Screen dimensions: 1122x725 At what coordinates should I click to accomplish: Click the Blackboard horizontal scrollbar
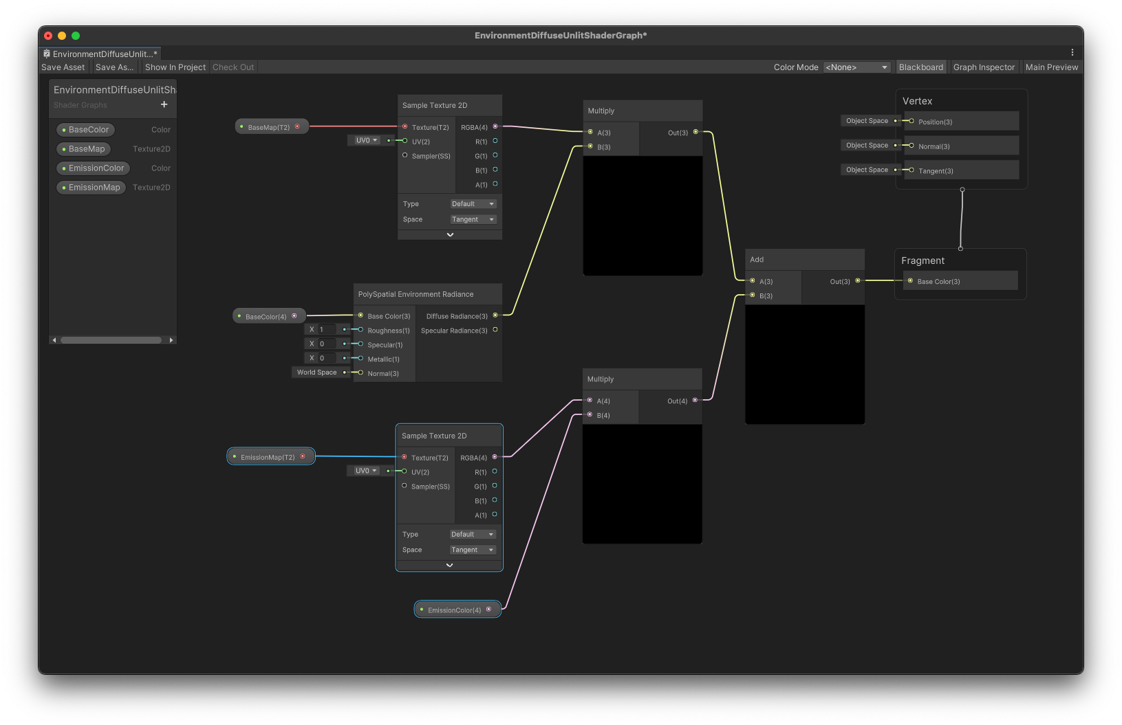pos(111,340)
